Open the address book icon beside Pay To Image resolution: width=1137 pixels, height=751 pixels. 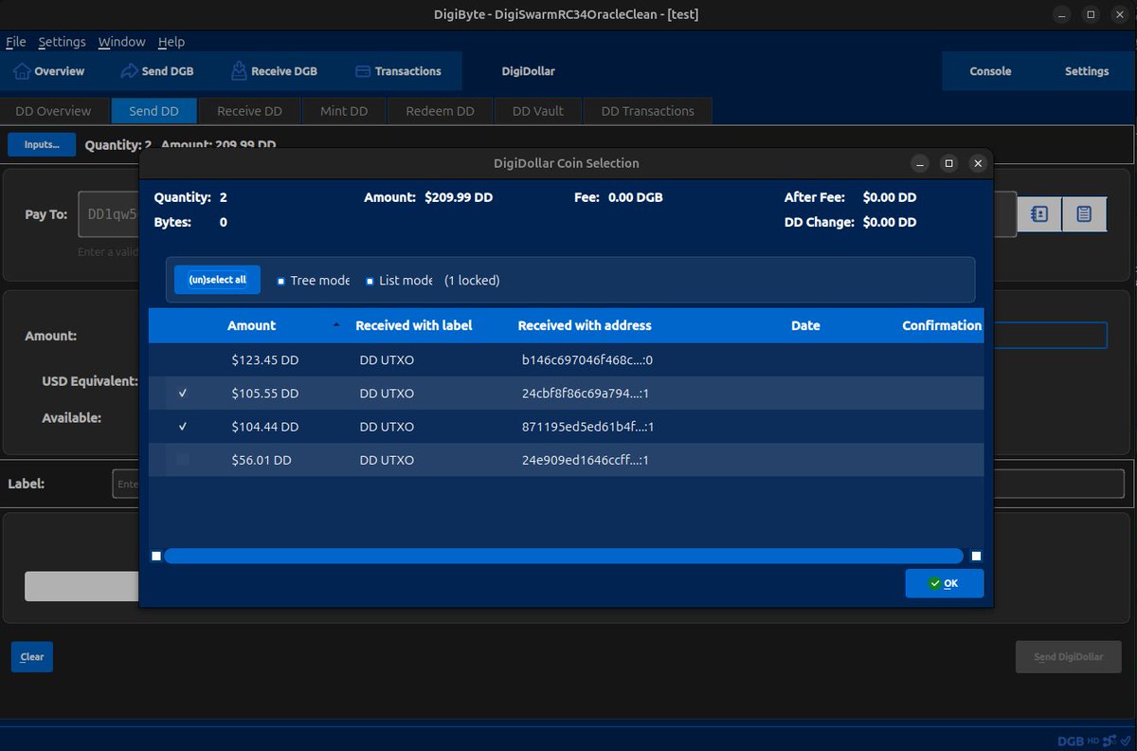(x=1039, y=214)
